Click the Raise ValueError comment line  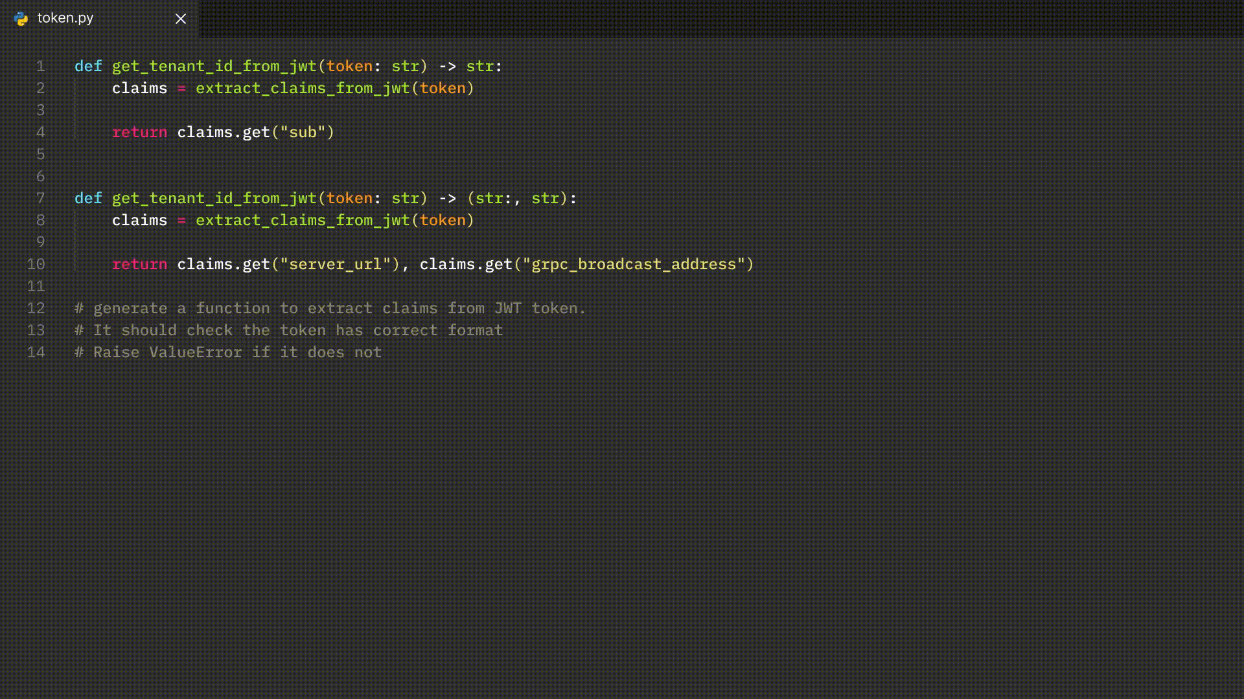(228, 352)
